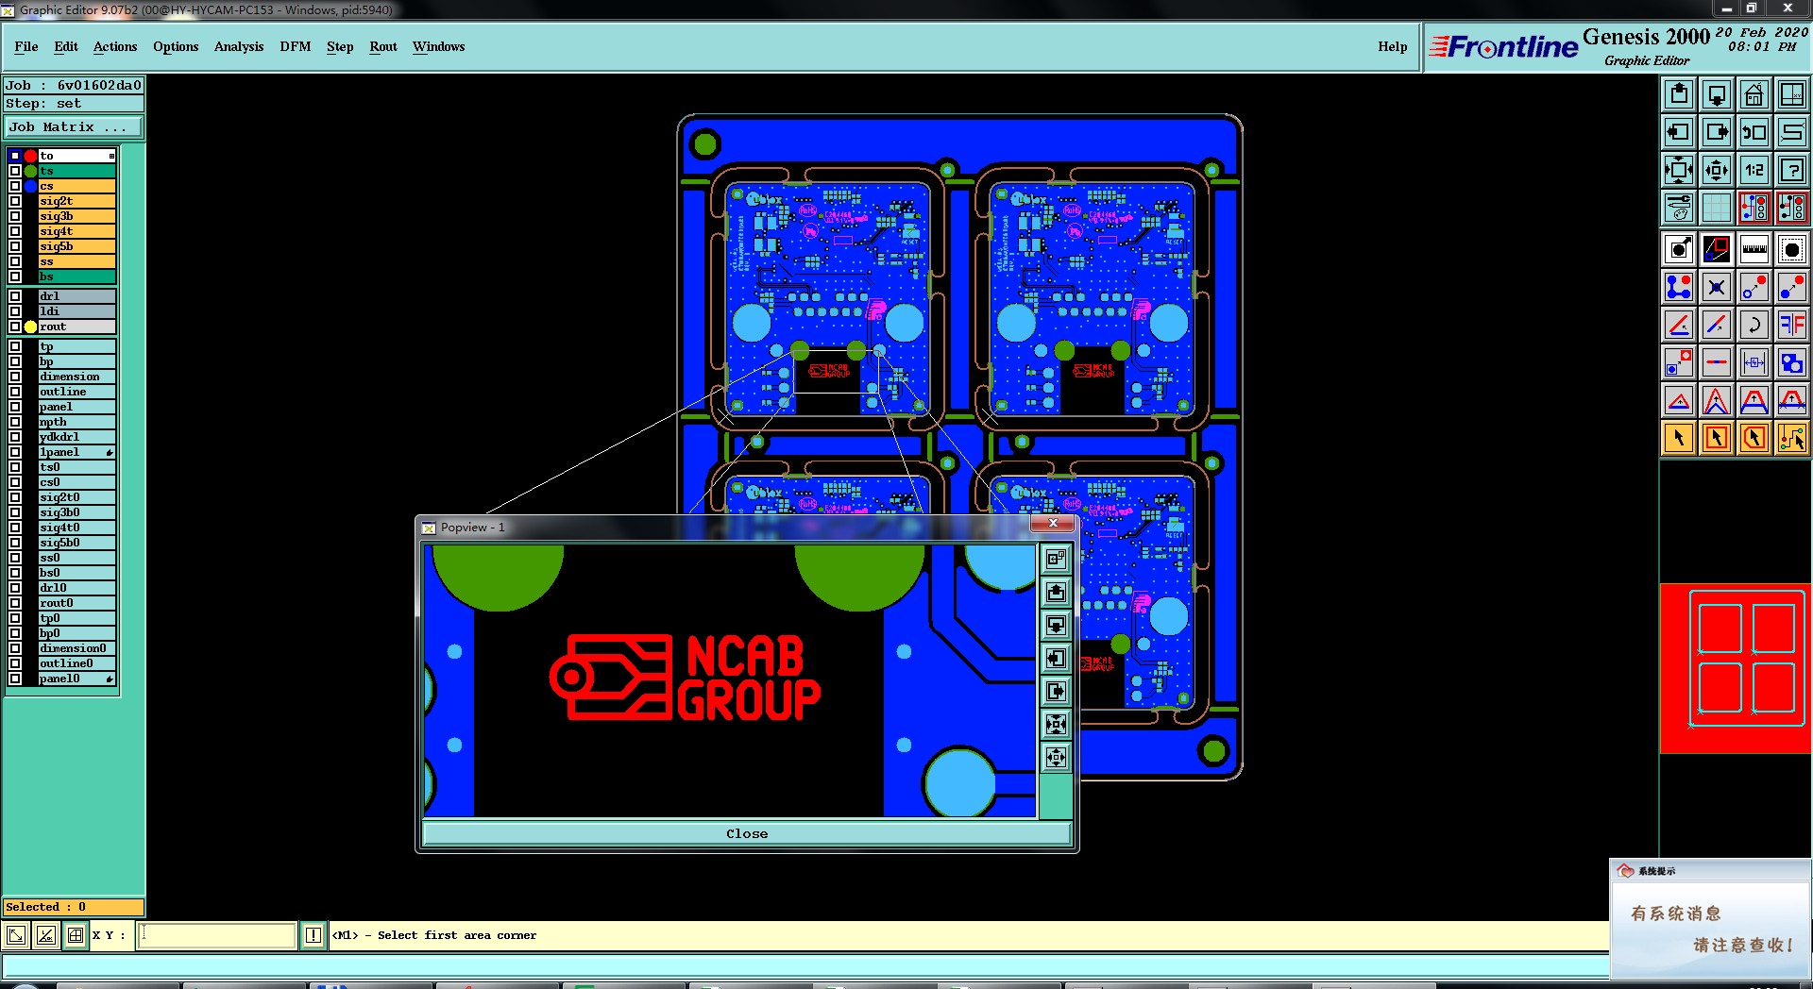Click the pan left icon in the right toolbar
Image resolution: width=1813 pixels, height=989 pixels.
(1679, 132)
